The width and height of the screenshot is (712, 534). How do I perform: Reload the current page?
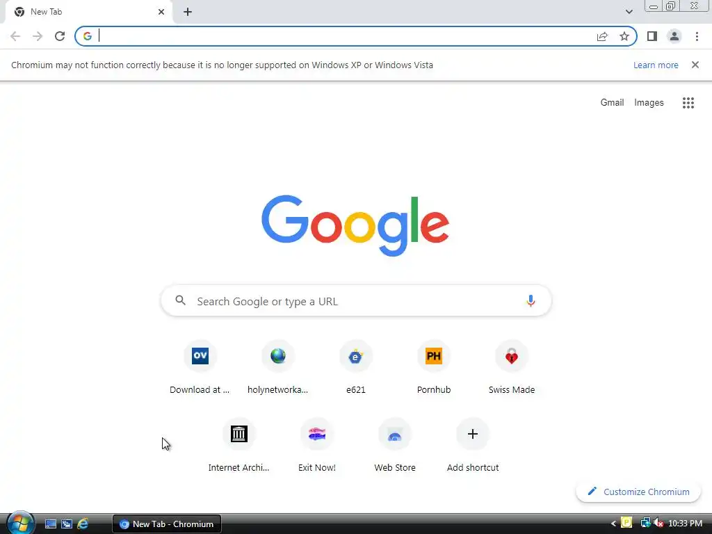60,36
